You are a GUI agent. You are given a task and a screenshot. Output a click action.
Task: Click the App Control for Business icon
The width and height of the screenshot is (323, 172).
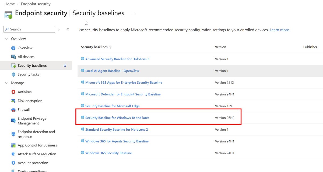[13, 145]
